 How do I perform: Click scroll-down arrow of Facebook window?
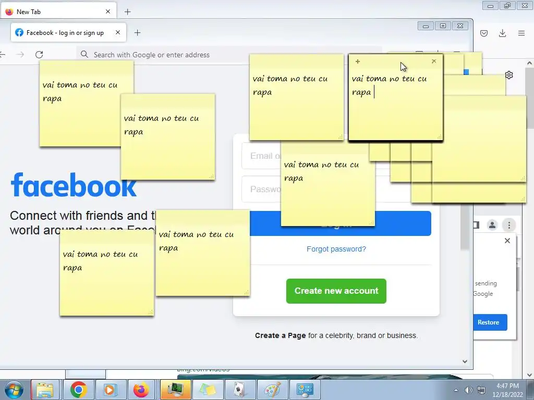click(x=465, y=361)
